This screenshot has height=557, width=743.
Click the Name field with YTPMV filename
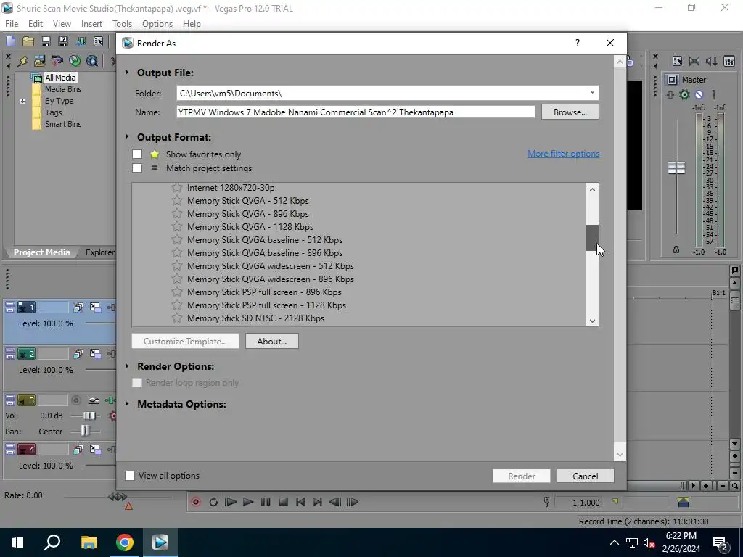click(x=356, y=112)
